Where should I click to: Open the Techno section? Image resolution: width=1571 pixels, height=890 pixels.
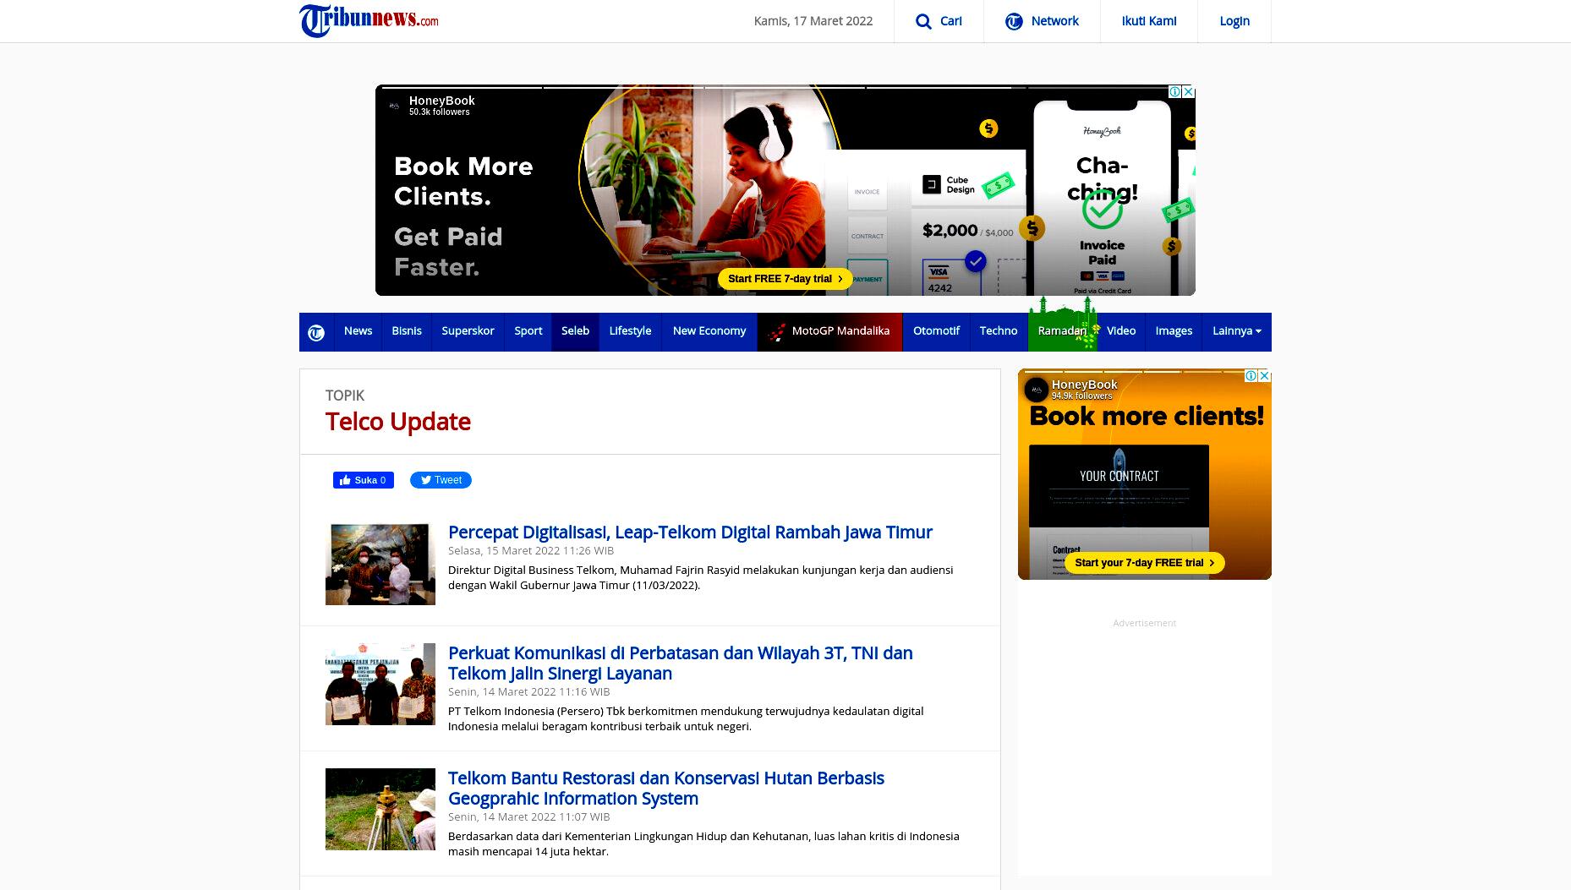(999, 331)
